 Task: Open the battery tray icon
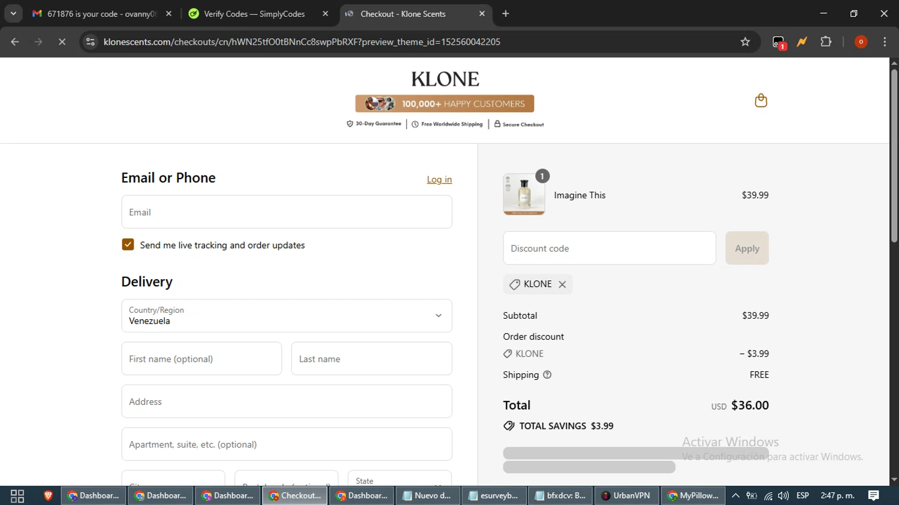coord(752,495)
